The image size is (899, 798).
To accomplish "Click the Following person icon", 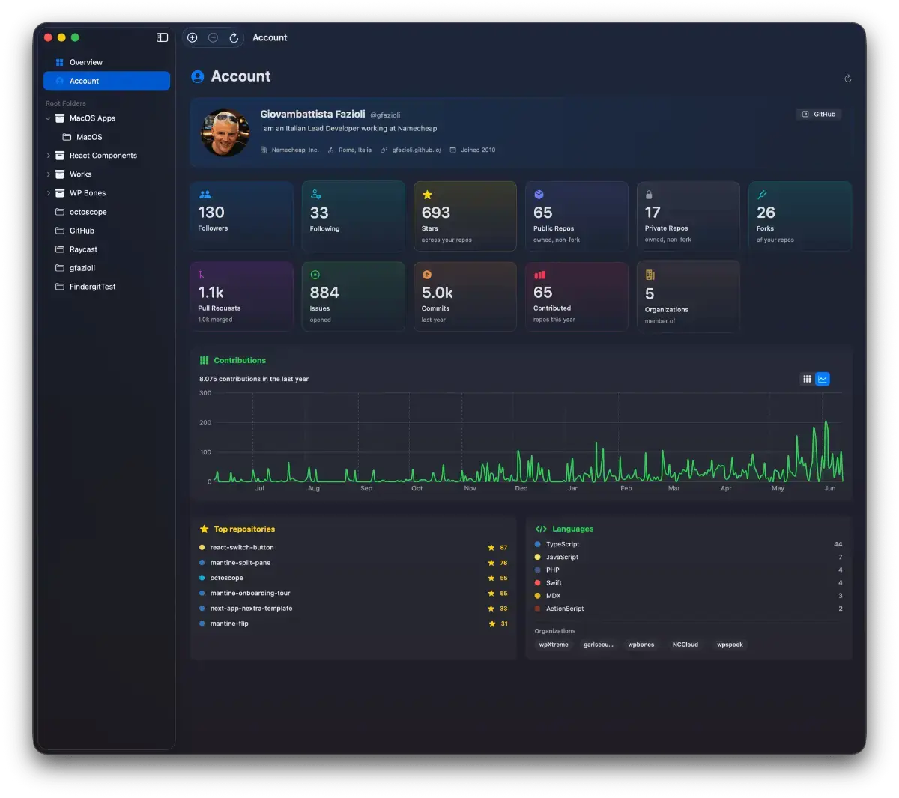I will (x=315, y=195).
